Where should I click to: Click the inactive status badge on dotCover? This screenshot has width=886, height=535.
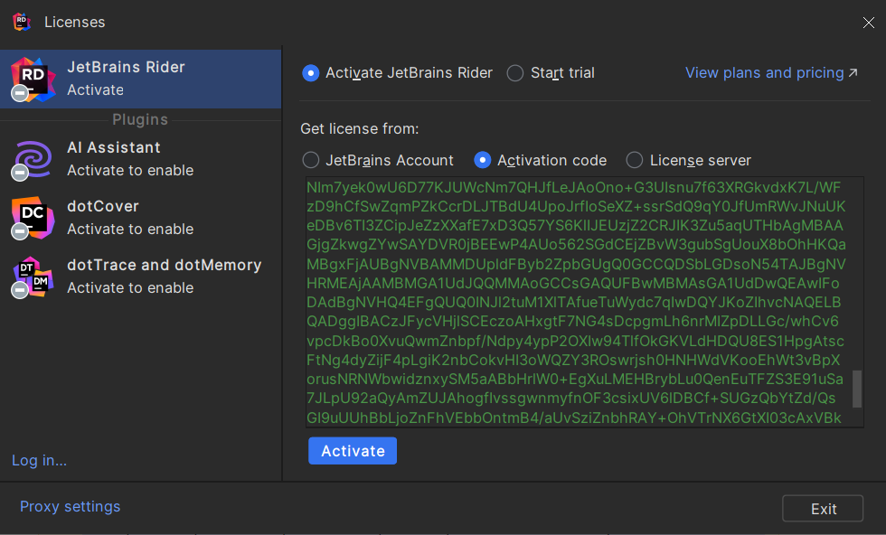click(x=20, y=232)
